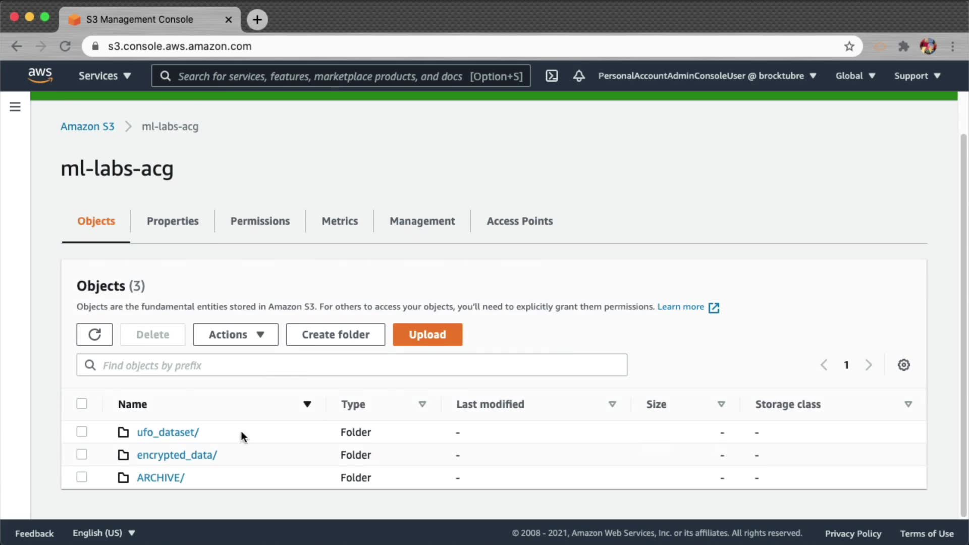Viewport: 969px width, 545px height.
Task: Tick the ARCHIVE/ folder checkbox
Action: (82, 477)
